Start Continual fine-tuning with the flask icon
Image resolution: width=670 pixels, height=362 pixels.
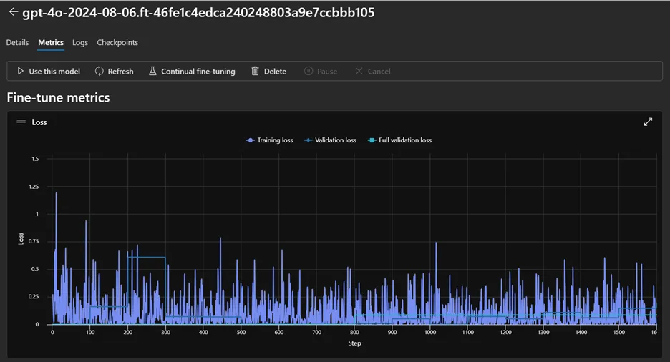pos(152,72)
